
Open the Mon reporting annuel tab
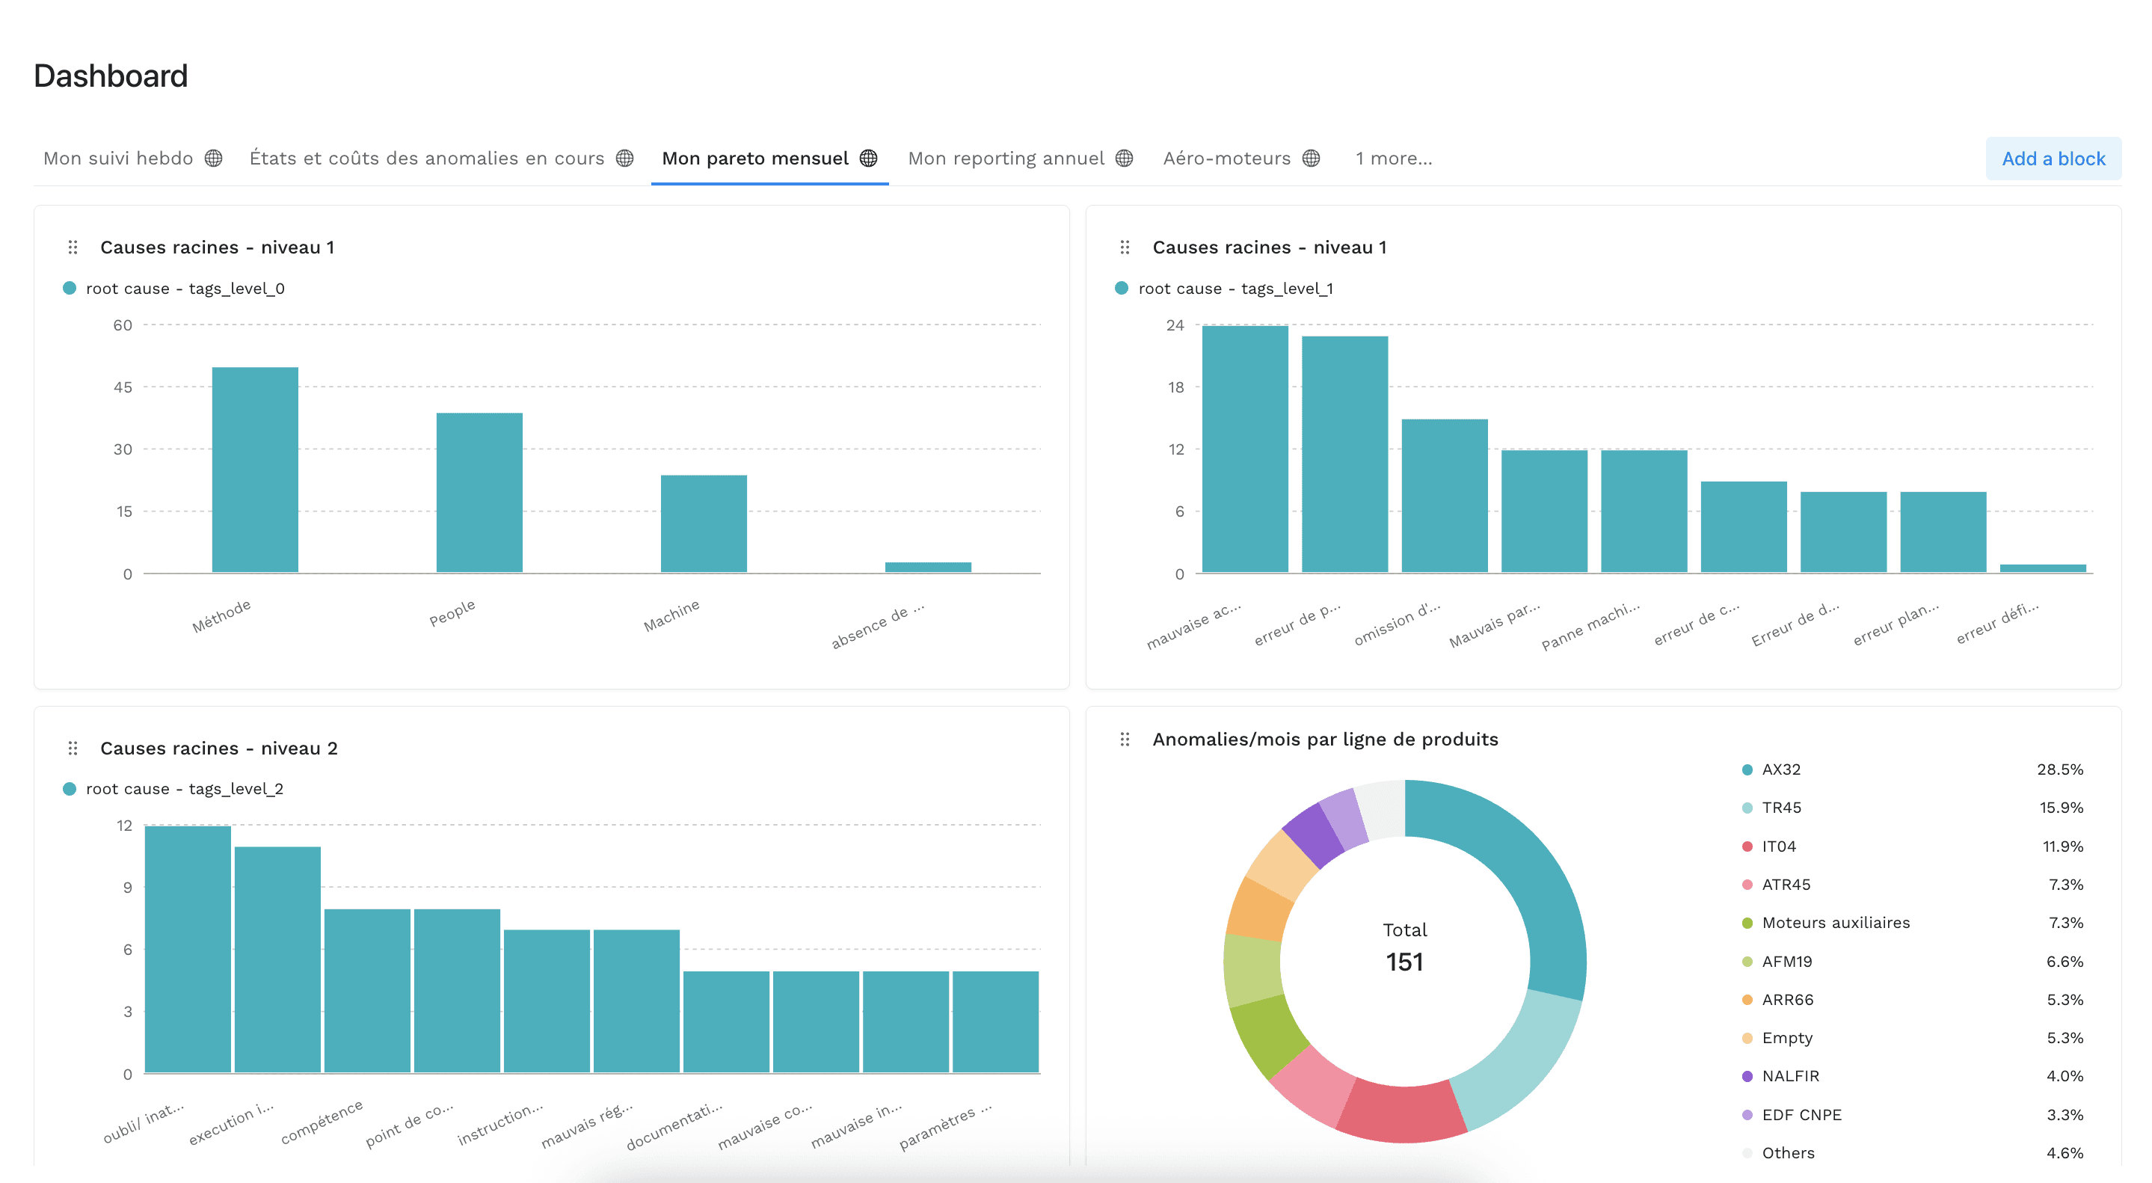[1005, 158]
